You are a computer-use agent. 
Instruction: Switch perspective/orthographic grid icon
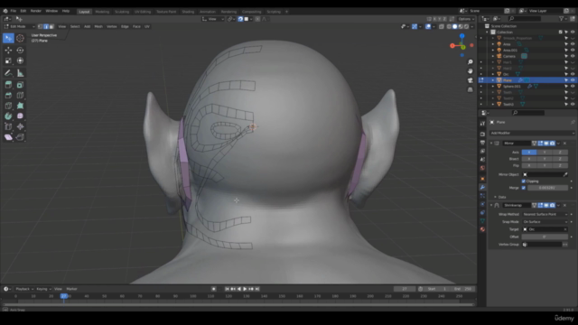(x=470, y=89)
